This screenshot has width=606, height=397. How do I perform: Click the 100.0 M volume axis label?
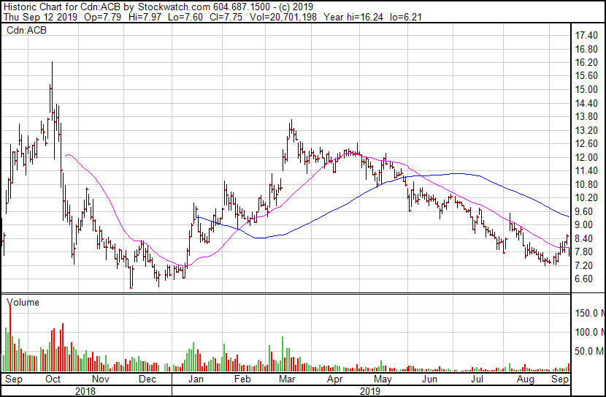point(590,332)
